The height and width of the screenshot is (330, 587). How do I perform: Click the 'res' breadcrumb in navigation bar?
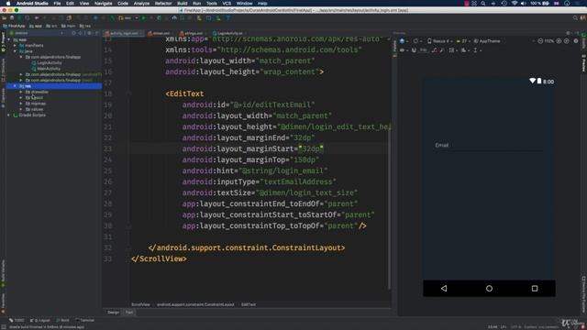point(85,27)
